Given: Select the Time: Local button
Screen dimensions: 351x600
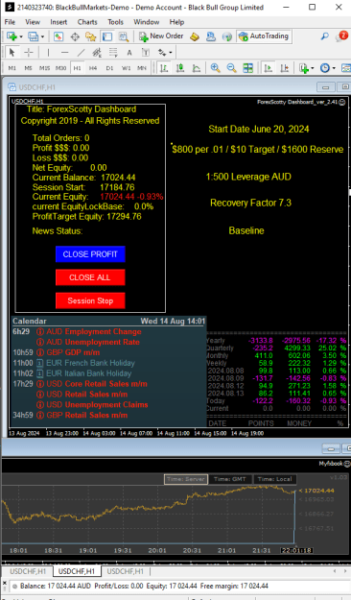Looking at the screenshot, I should pos(274,479).
